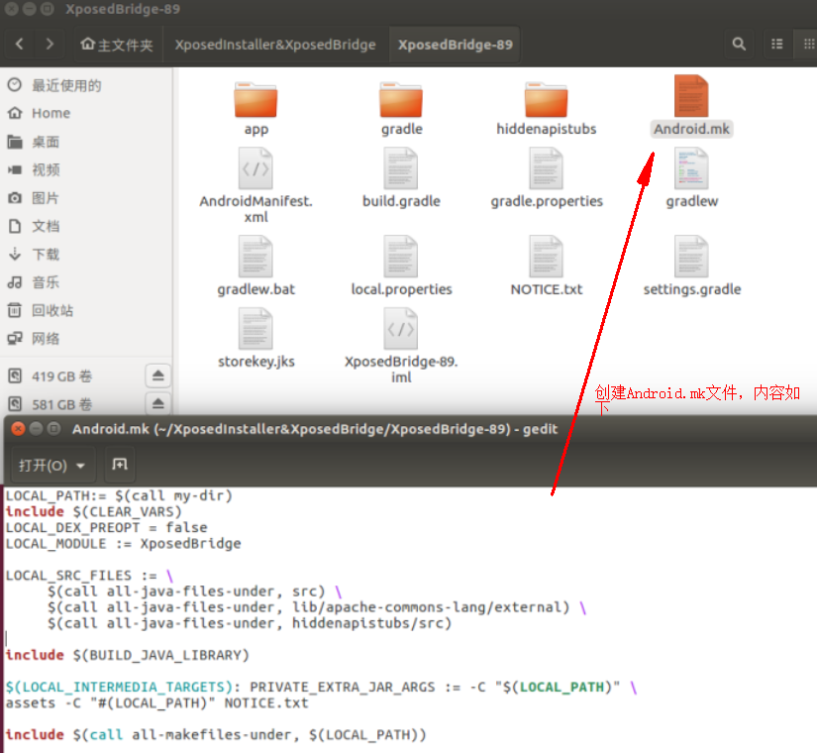Close the gedit Android.mk window
The width and height of the screenshot is (817, 753).
click(x=18, y=429)
